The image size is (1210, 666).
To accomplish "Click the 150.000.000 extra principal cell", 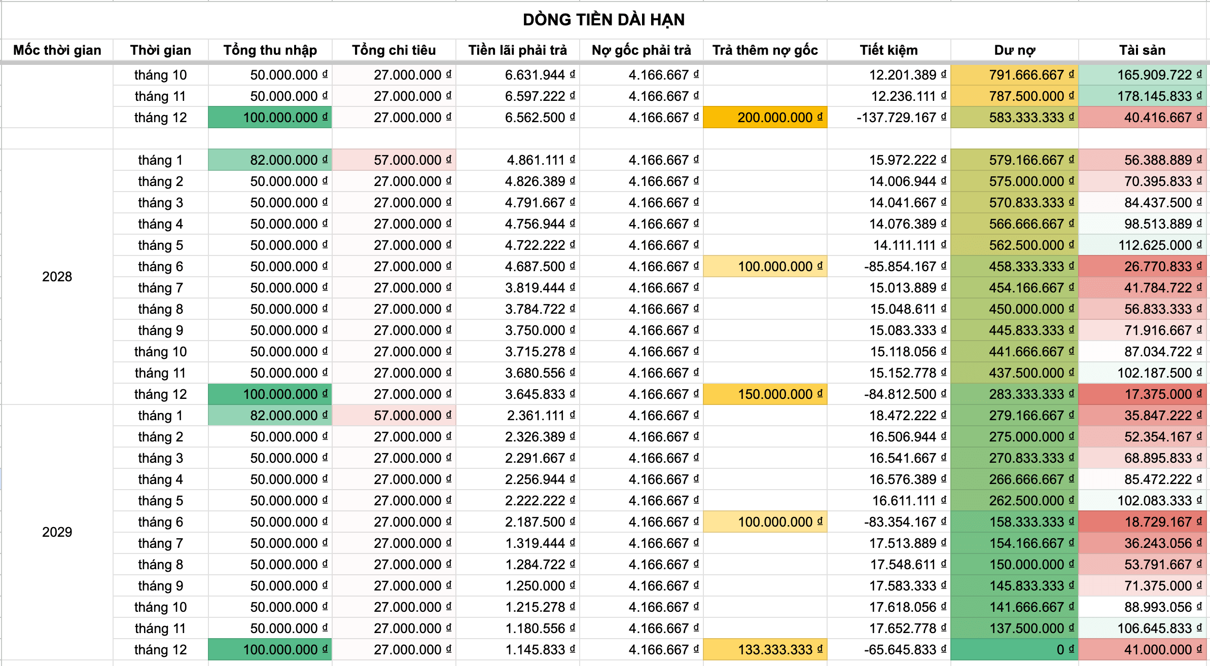I will click(765, 394).
